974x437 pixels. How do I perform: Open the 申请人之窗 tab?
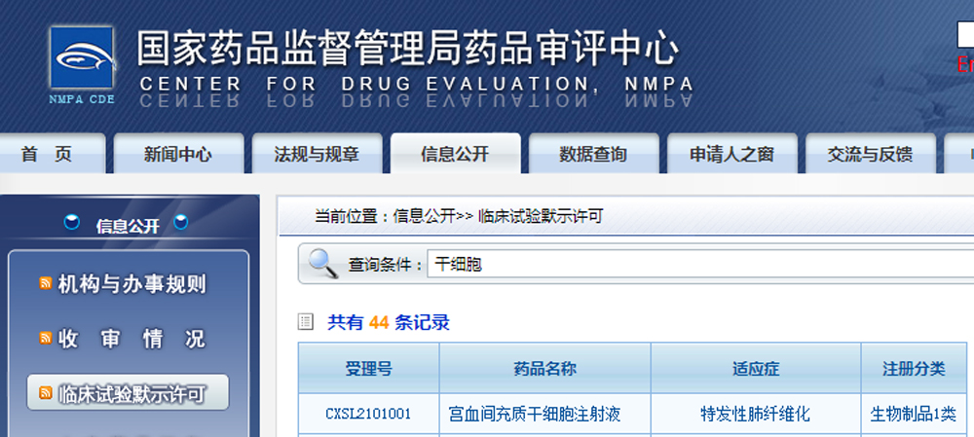[x=731, y=155]
